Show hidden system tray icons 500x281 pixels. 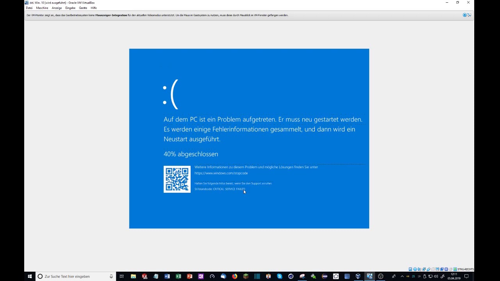(402, 276)
